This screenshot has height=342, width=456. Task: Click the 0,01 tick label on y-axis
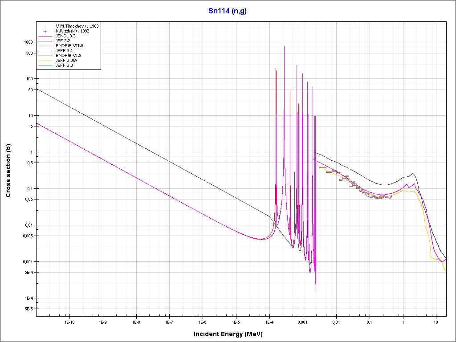tap(28, 225)
